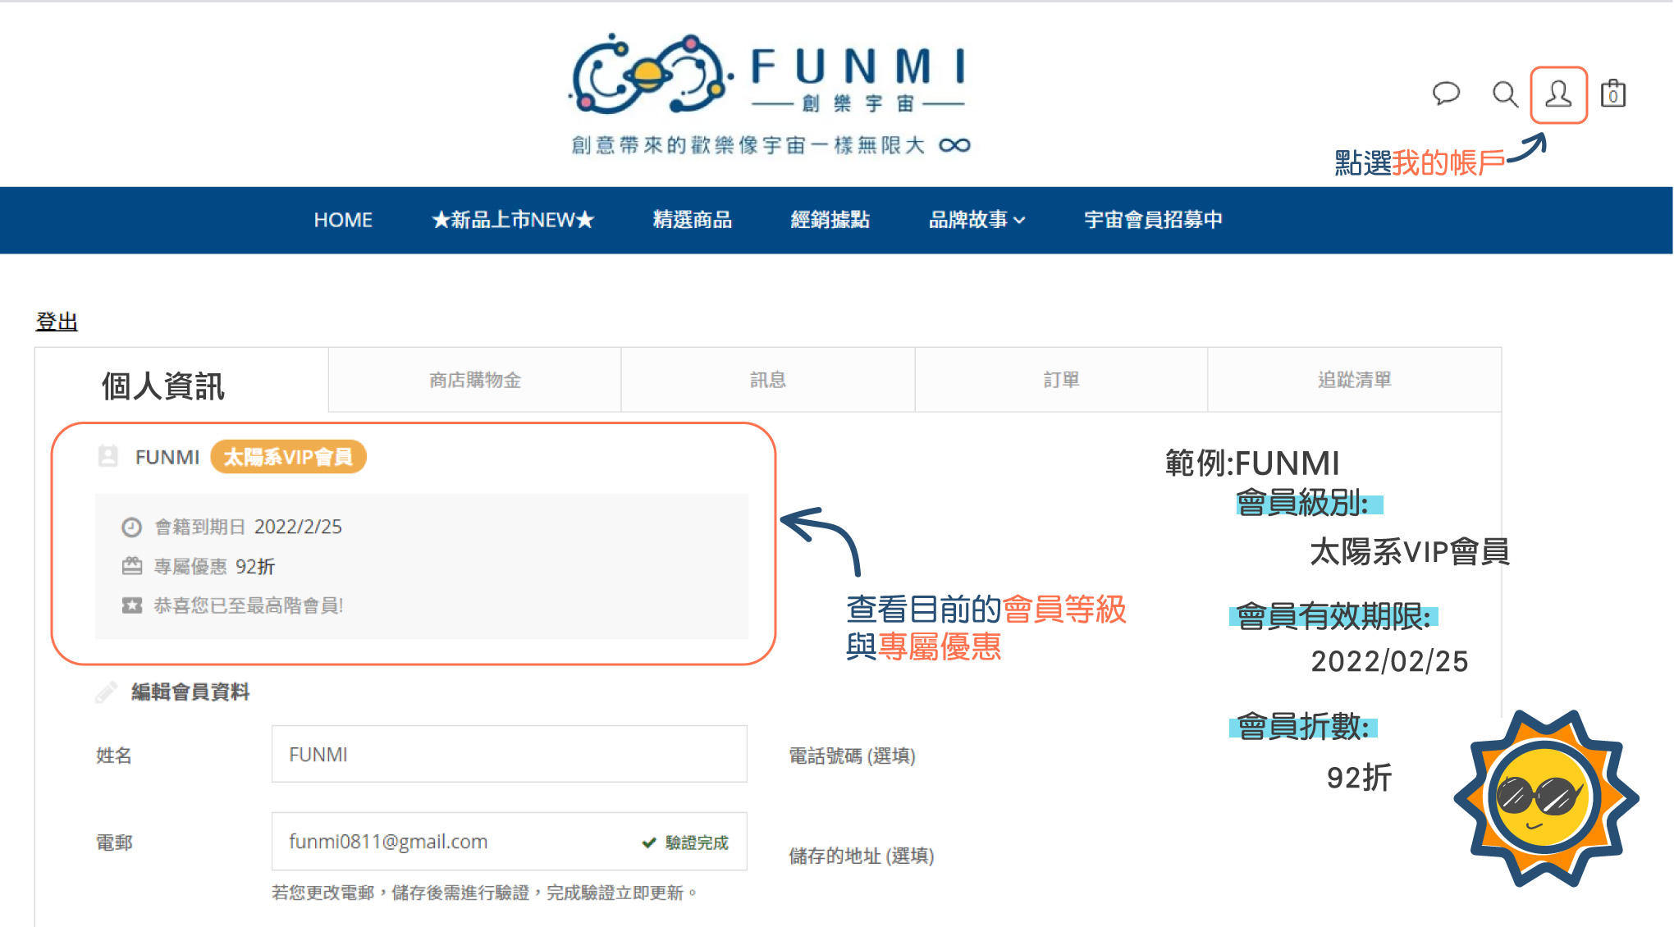
Task: Click the 姓名 input field with FUNMI
Action: point(509,754)
